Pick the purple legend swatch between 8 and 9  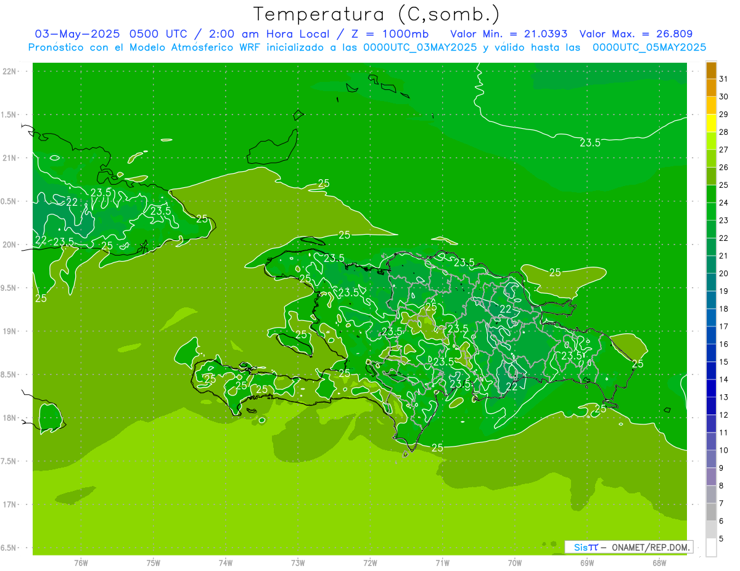[711, 477]
